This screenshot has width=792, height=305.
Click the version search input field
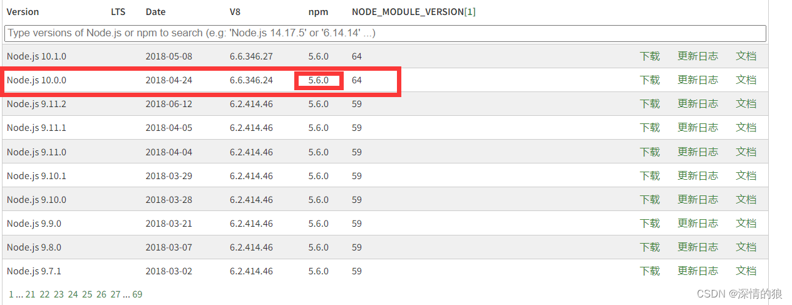pos(385,33)
